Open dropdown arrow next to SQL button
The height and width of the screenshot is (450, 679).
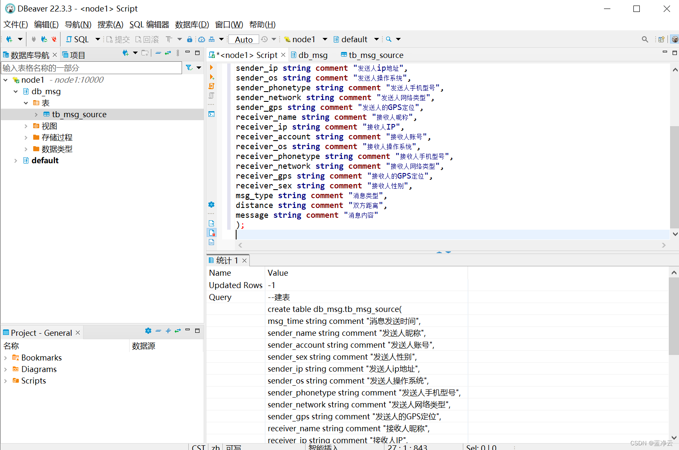coord(98,39)
